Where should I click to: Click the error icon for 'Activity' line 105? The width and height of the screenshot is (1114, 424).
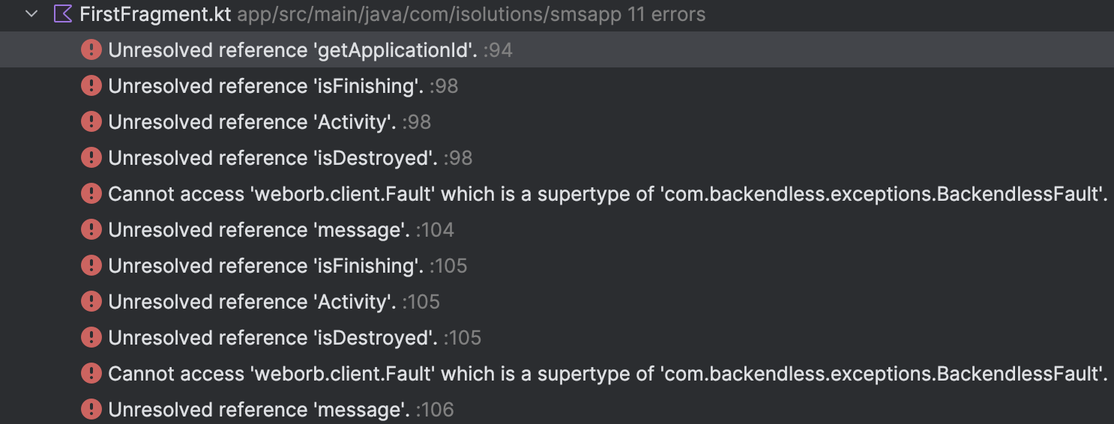[91, 302]
